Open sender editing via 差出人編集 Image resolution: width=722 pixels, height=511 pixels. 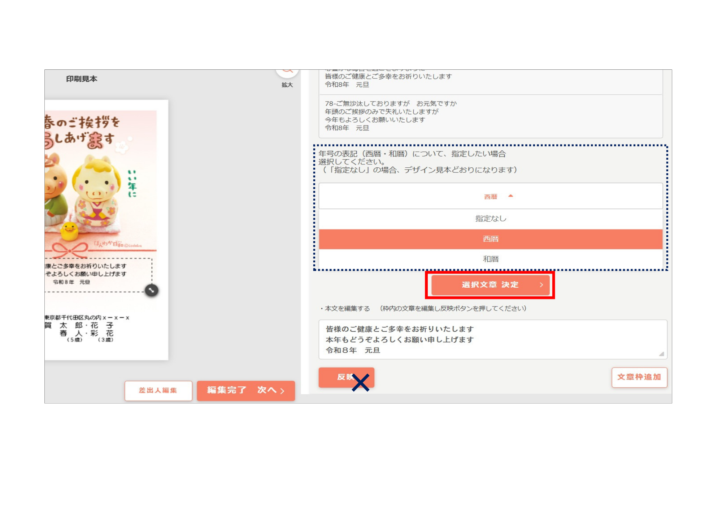[x=158, y=390]
